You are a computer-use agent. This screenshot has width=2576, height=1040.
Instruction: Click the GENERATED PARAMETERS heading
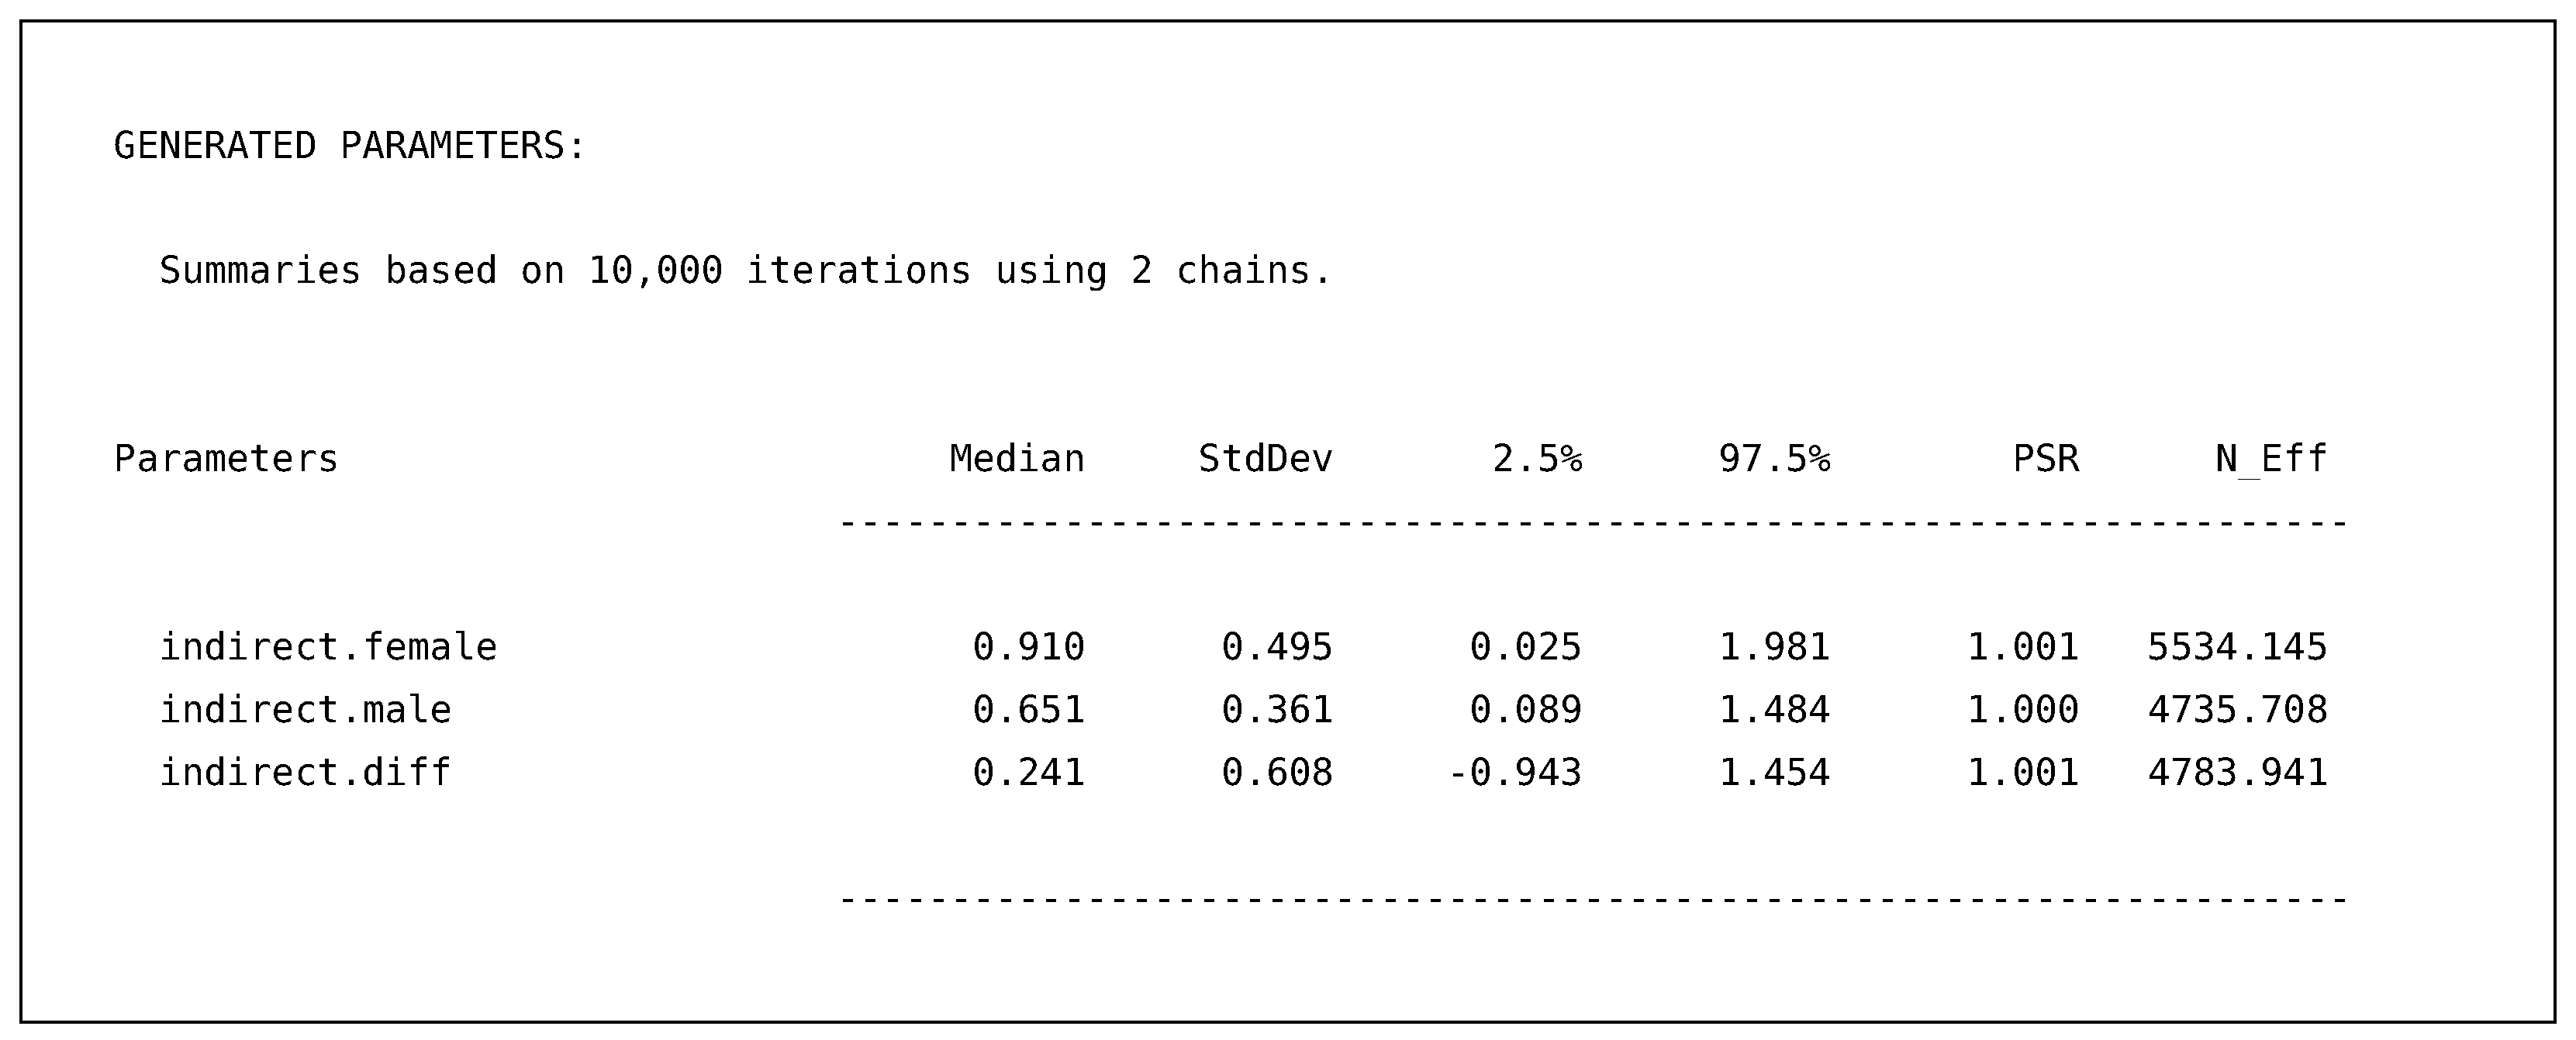point(349,146)
